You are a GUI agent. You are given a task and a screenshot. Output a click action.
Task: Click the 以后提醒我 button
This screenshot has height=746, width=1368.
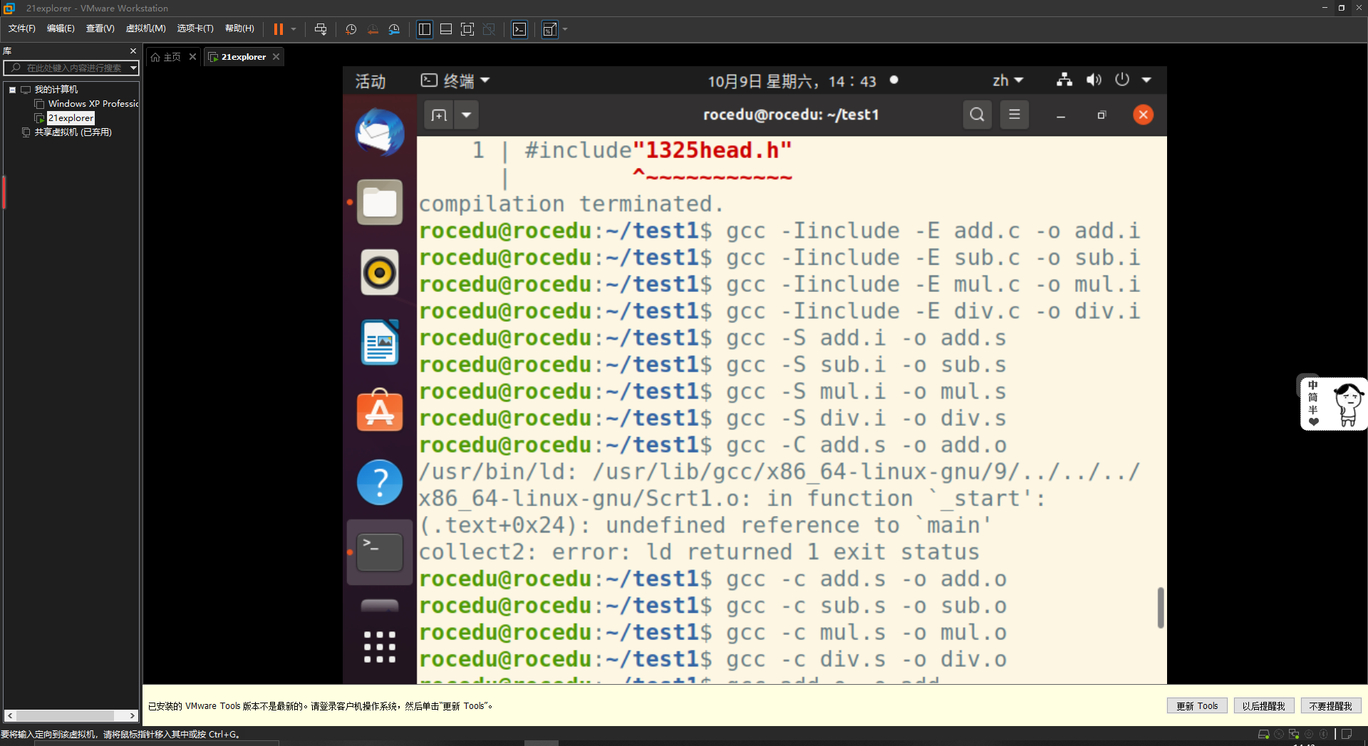(1264, 706)
